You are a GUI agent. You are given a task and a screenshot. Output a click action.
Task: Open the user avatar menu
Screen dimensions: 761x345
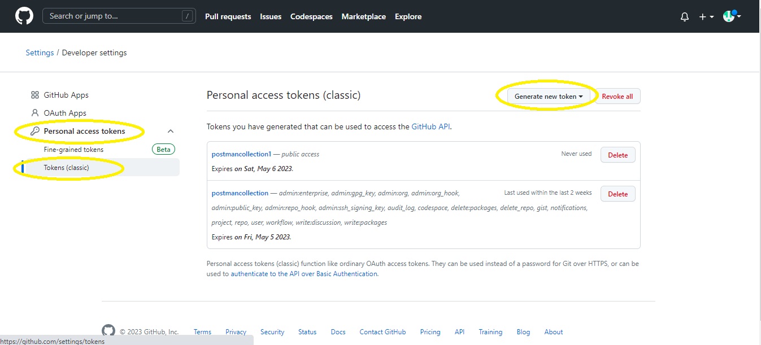click(x=732, y=16)
